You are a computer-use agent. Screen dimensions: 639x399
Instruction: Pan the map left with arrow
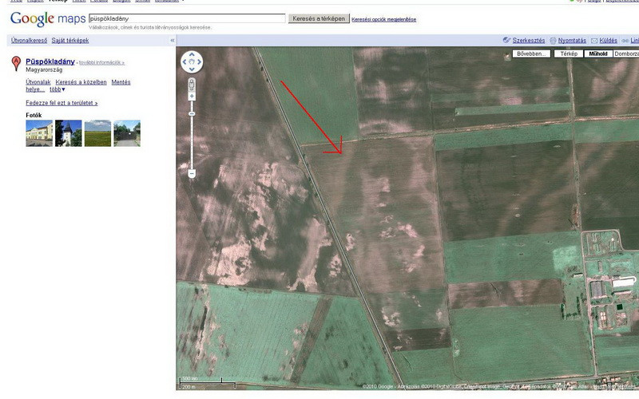click(x=185, y=62)
